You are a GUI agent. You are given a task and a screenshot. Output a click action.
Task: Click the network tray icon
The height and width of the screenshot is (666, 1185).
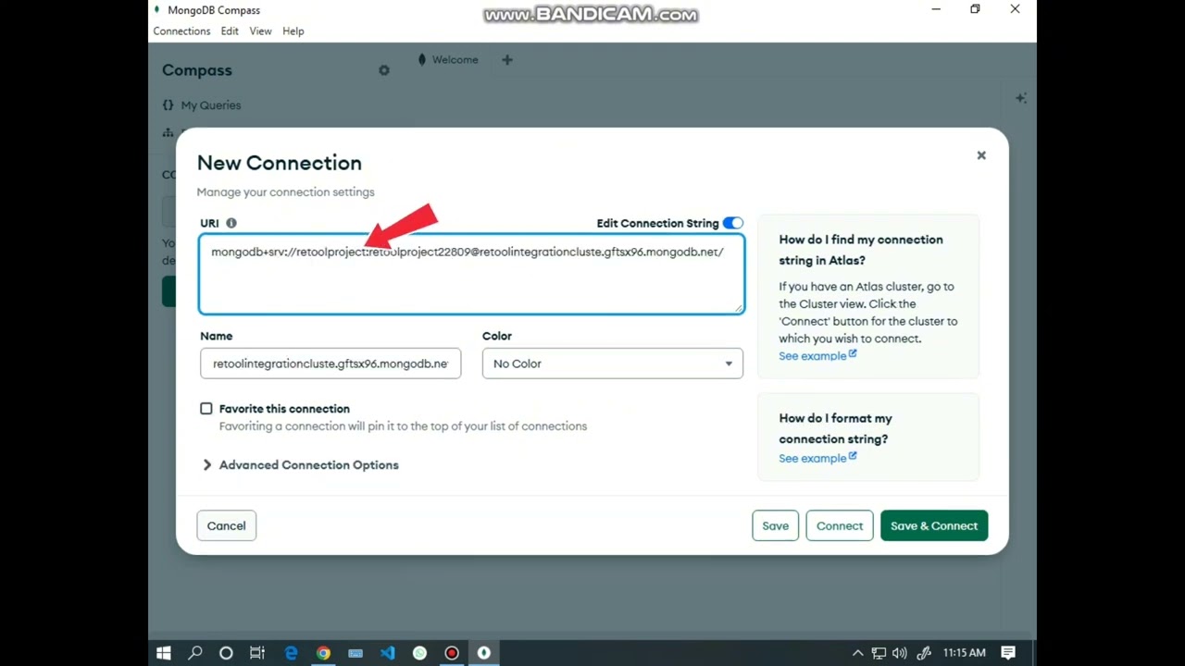pos(879,653)
